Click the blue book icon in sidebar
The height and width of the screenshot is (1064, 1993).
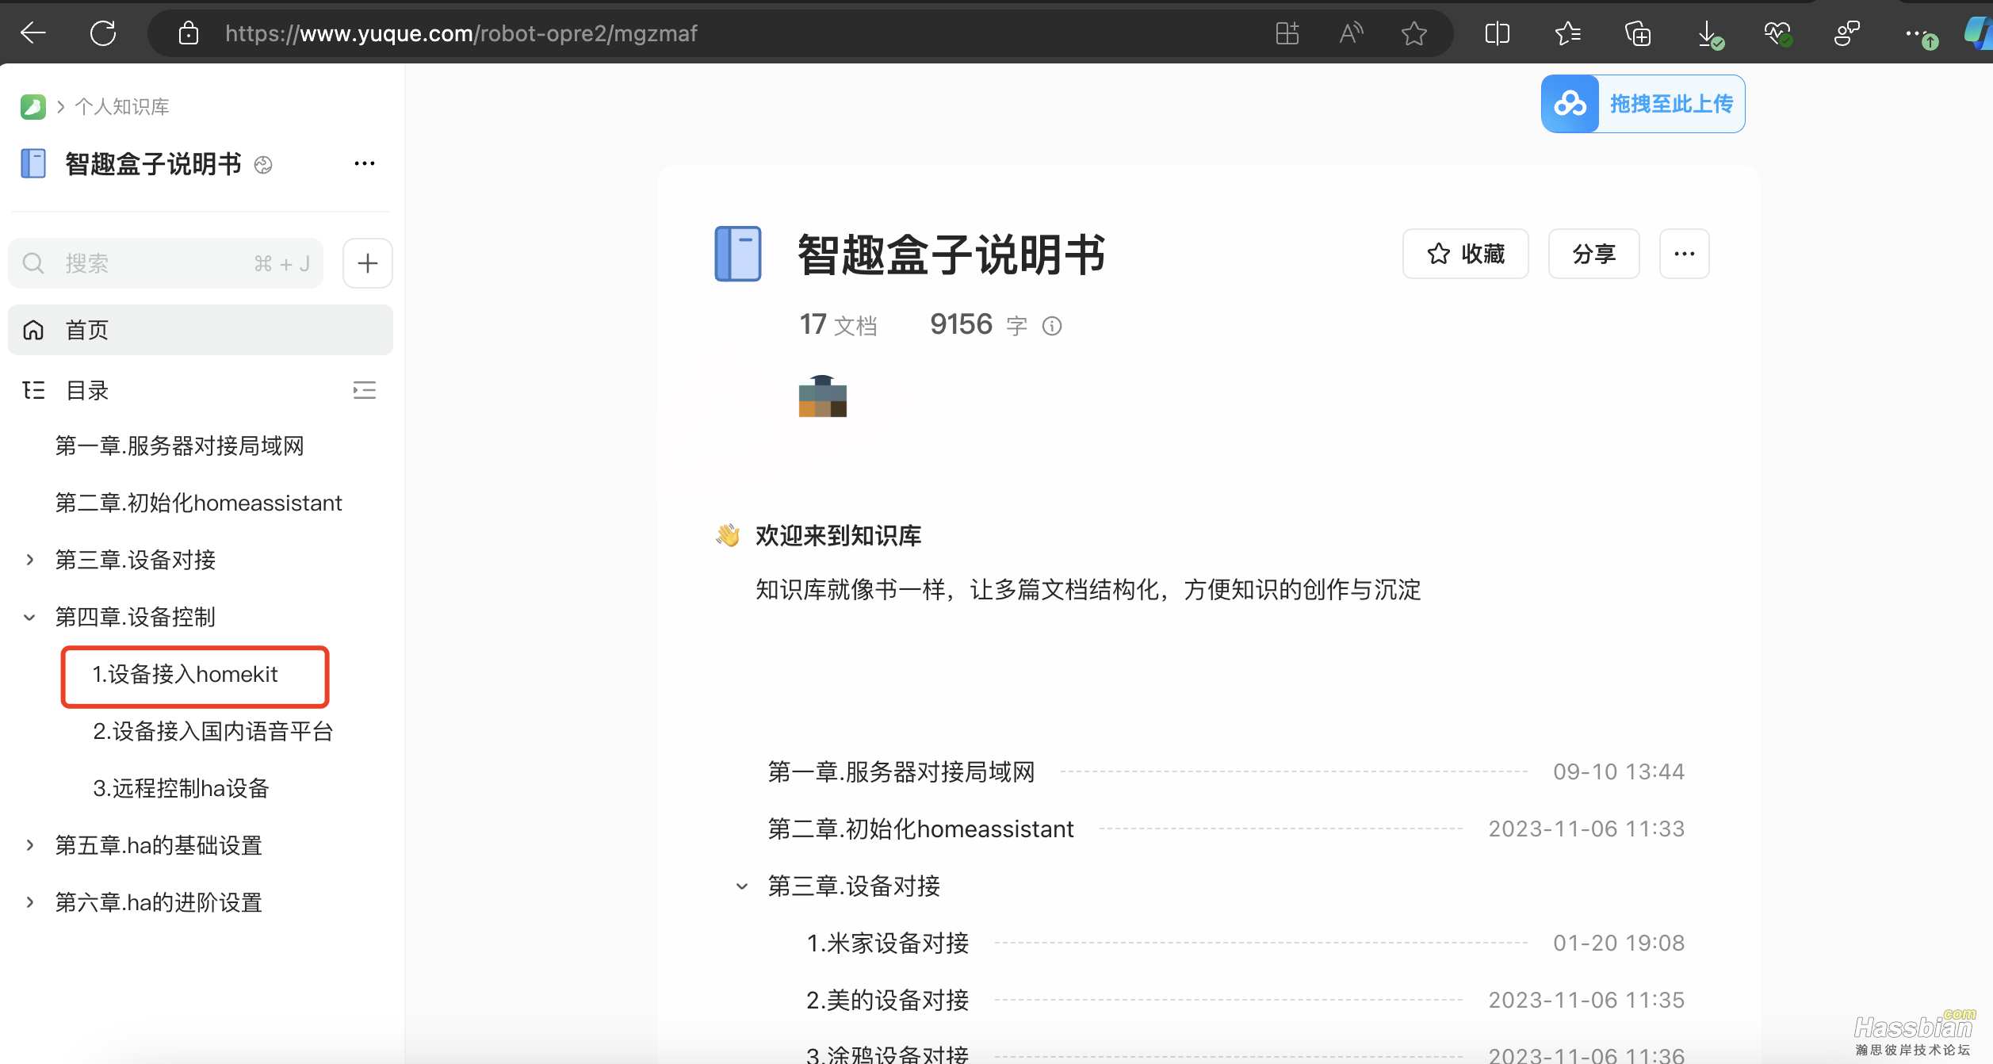coord(33,163)
